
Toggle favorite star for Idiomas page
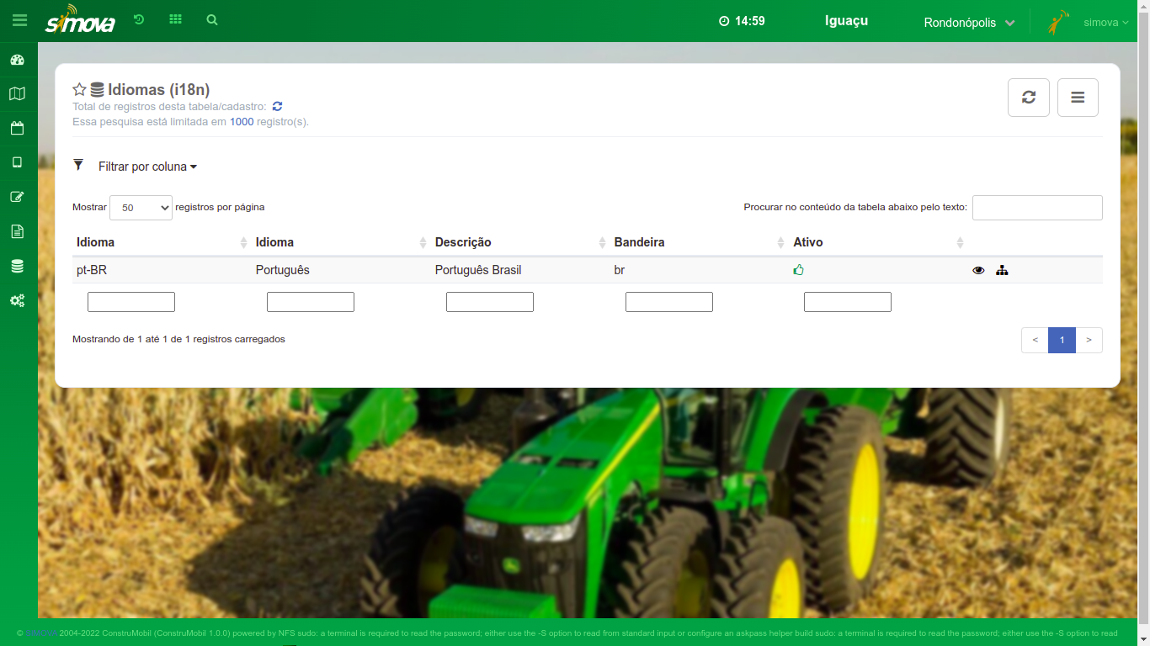pyautogui.click(x=79, y=89)
